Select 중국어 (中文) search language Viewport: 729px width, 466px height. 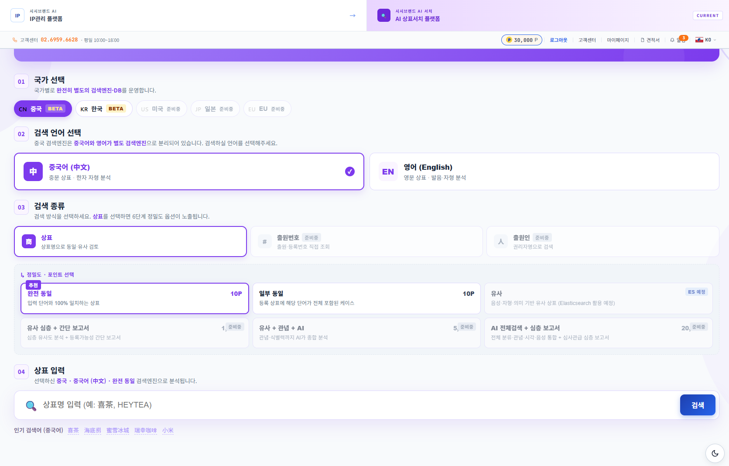click(x=189, y=171)
